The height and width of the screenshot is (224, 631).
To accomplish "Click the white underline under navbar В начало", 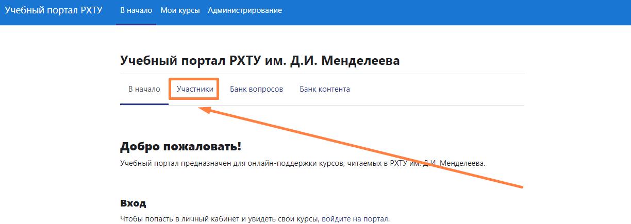I will (x=136, y=24).
